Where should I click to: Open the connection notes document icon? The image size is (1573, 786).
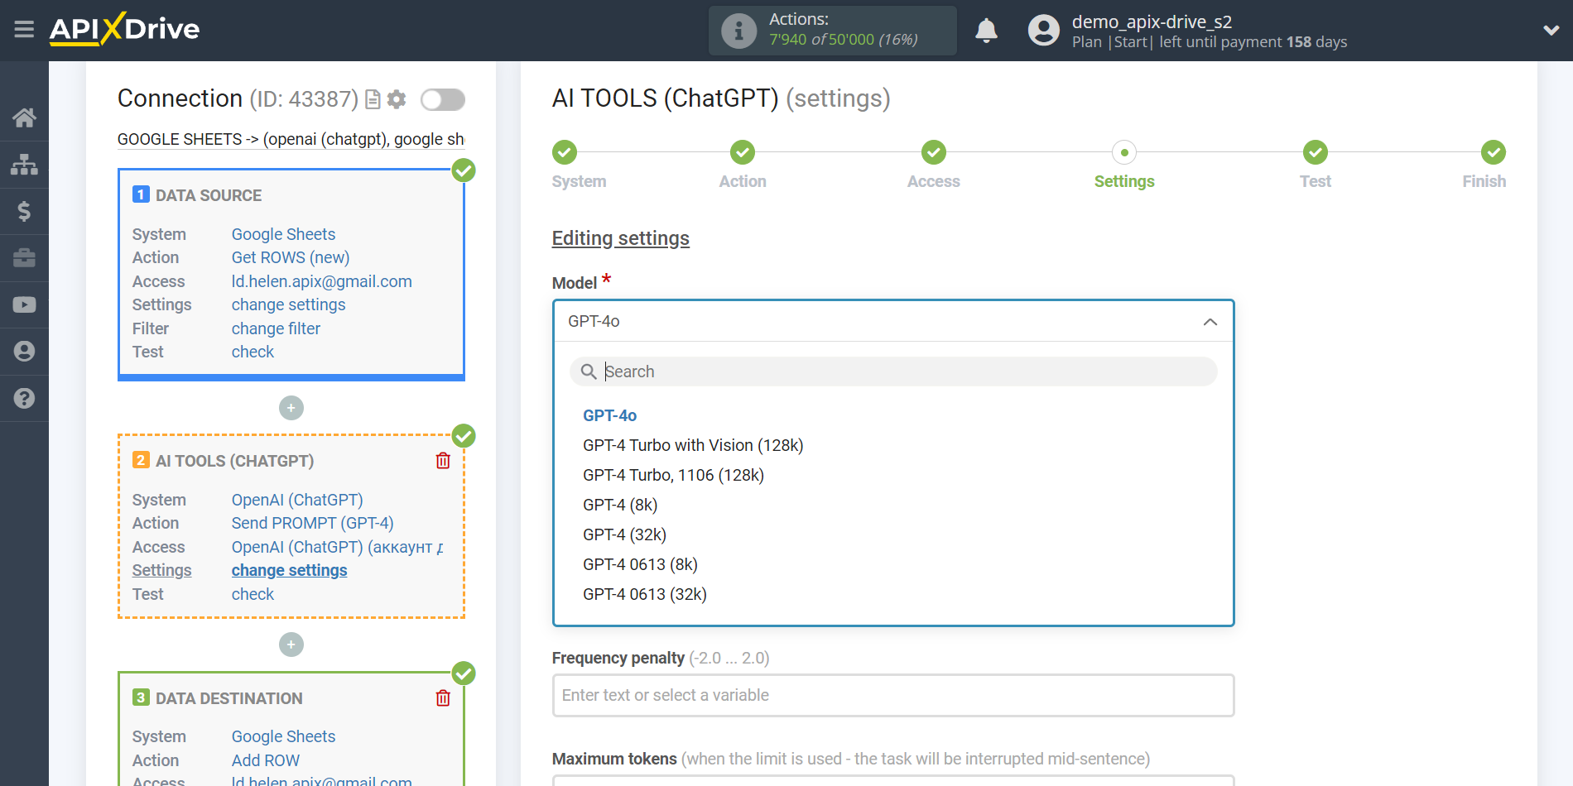[373, 99]
